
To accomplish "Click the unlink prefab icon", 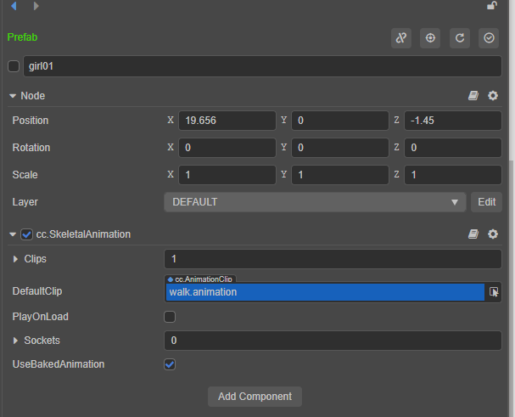I will pos(400,38).
